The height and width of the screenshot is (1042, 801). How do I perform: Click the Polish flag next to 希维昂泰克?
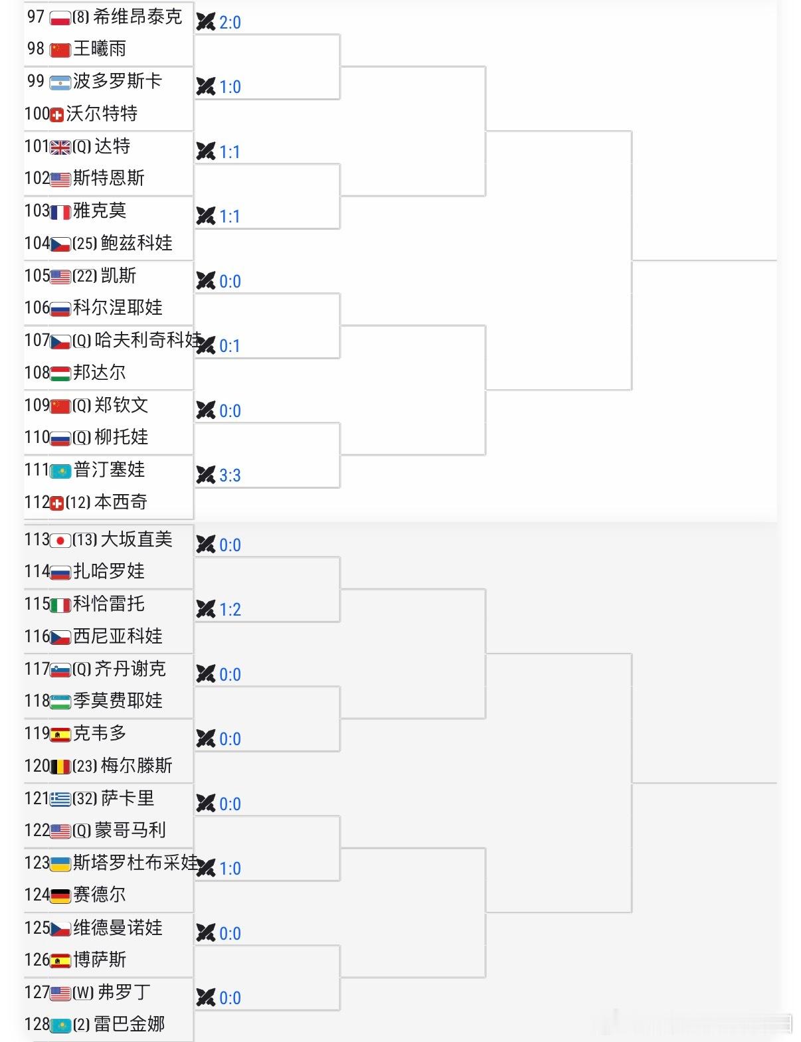[x=60, y=17]
